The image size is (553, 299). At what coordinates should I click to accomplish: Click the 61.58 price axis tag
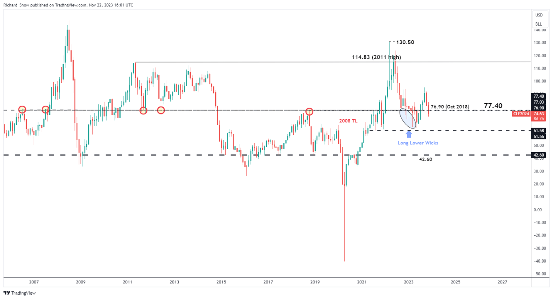coord(539,131)
